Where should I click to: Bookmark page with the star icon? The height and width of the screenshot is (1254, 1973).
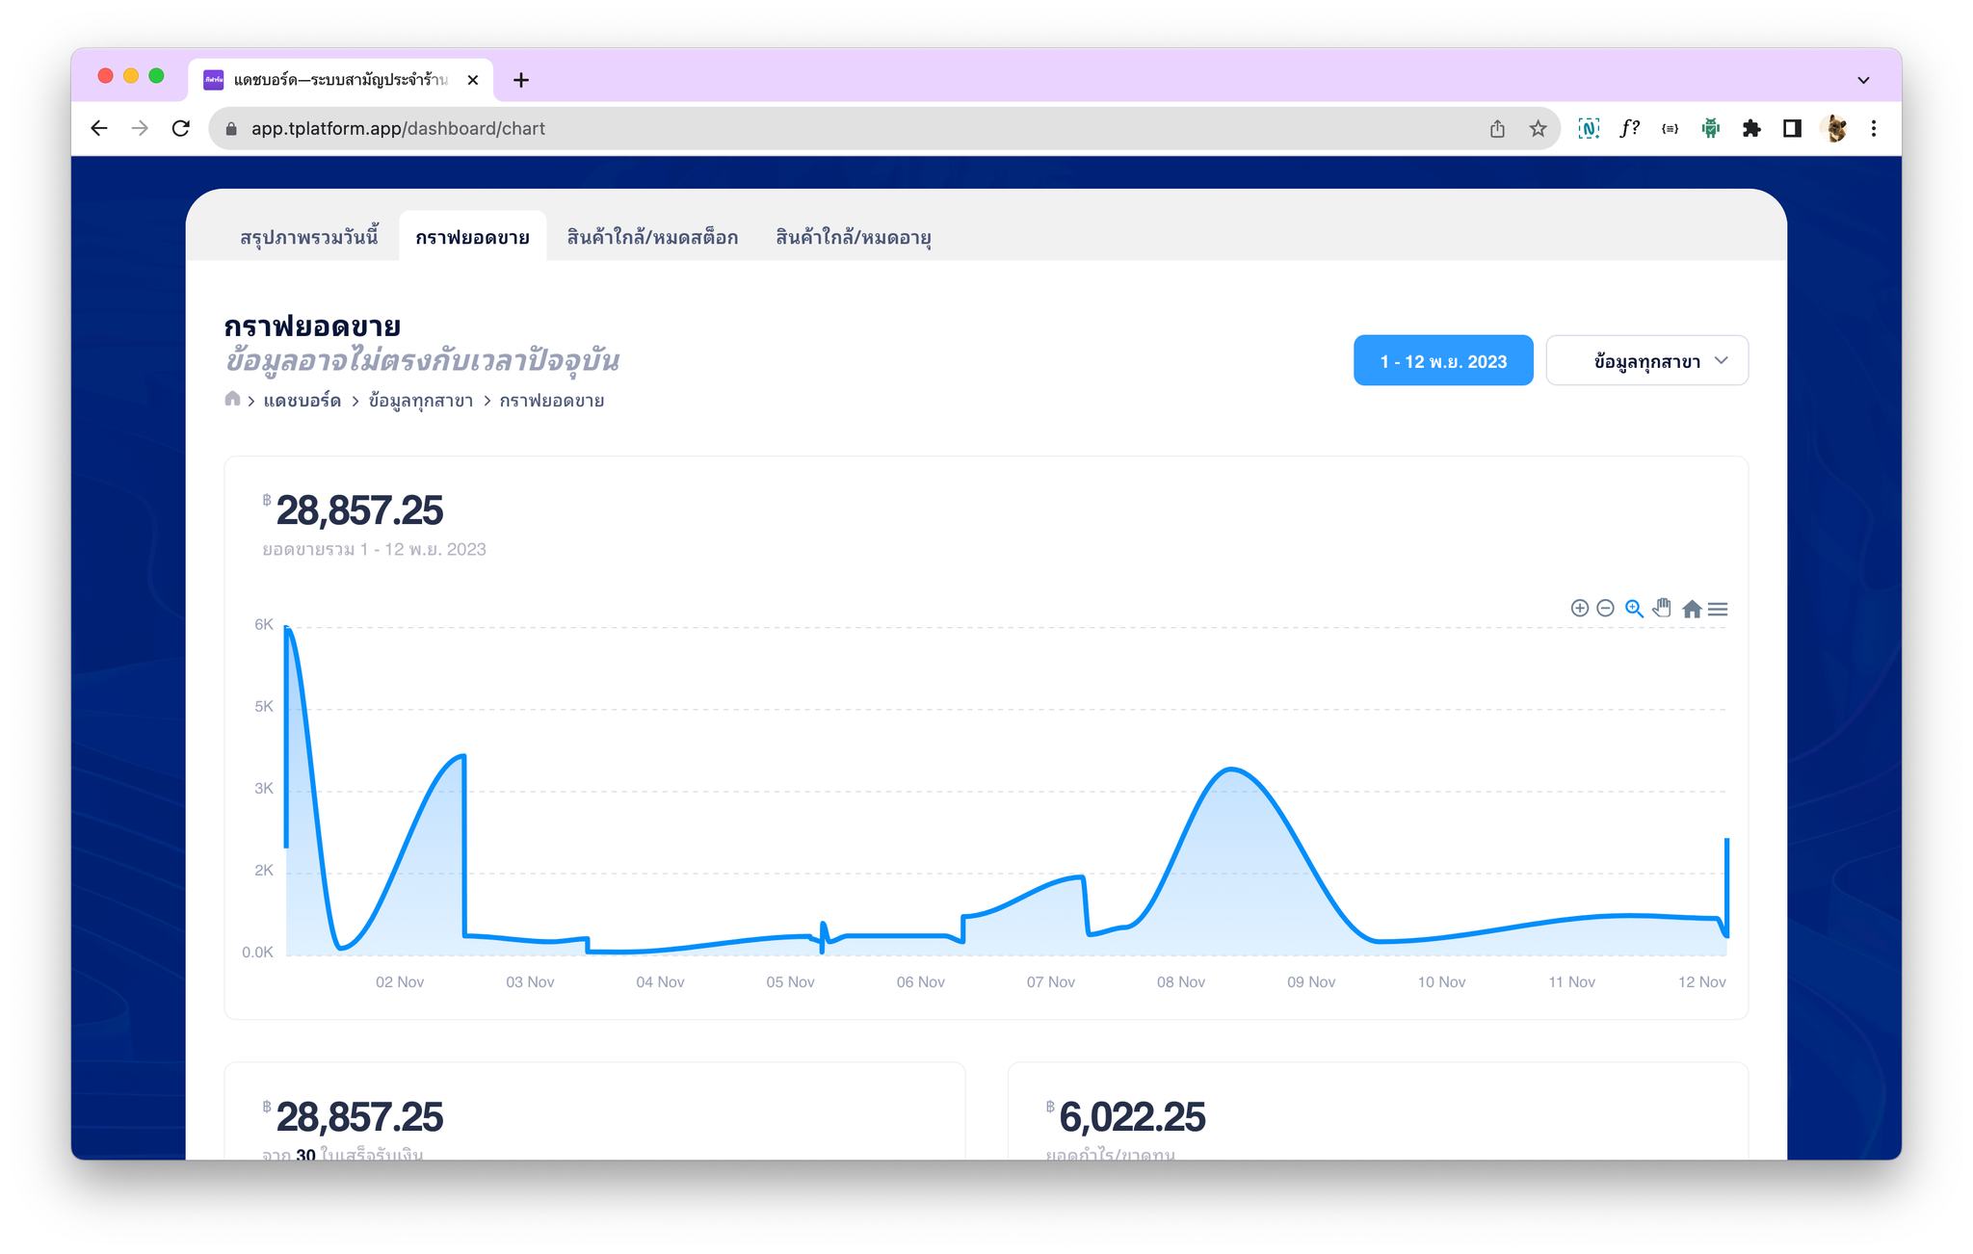coord(1538,128)
